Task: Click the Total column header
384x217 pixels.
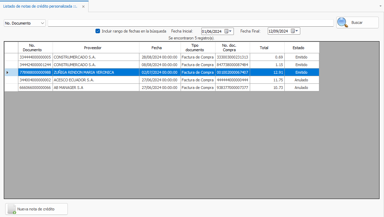Action: click(264, 48)
